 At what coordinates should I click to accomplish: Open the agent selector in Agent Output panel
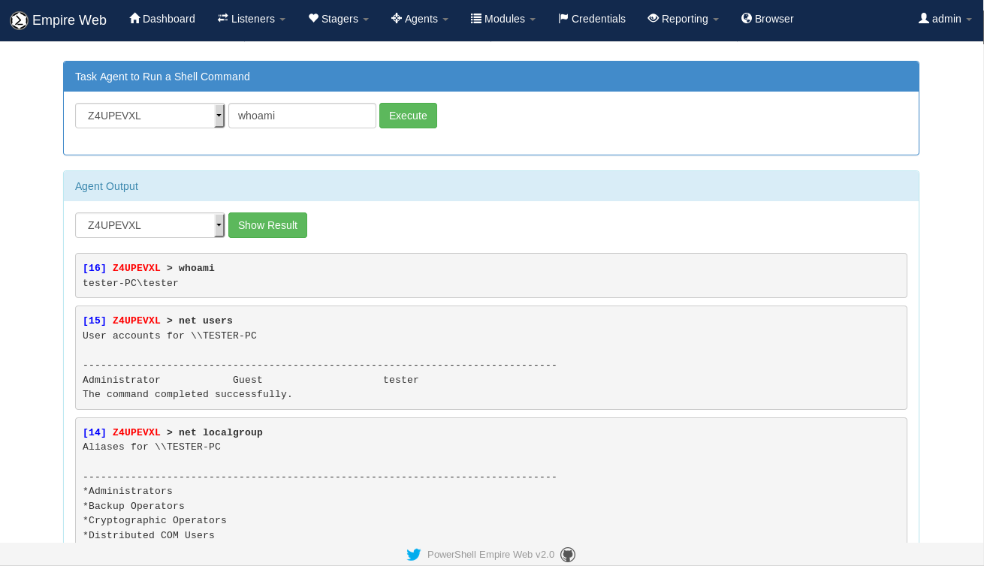pyautogui.click(x=150, y=225)
